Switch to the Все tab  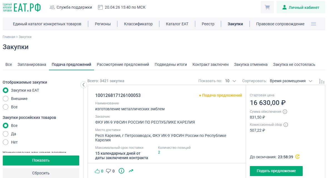9,64
